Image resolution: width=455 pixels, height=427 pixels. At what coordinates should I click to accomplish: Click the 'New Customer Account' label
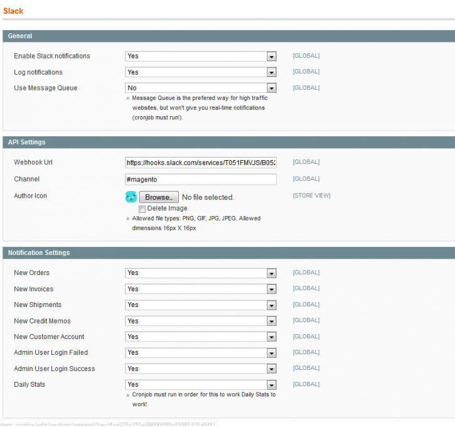coord(49,337)
